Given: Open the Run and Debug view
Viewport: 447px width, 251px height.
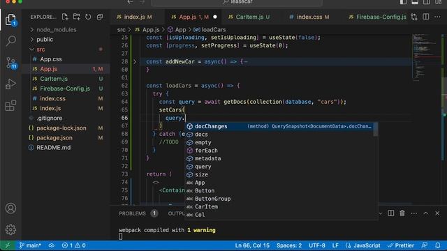Looking at the screenshot, I should click(10, 84).
